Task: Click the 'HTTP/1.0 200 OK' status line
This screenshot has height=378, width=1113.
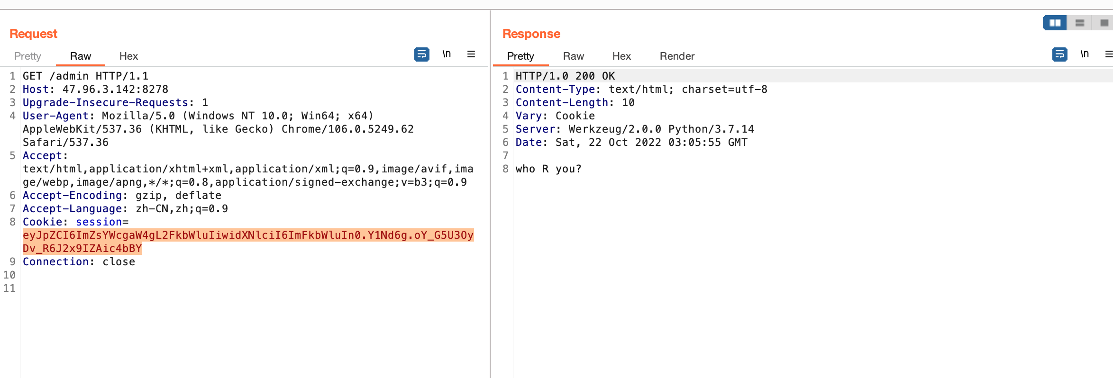Action: tap(565, 76)
